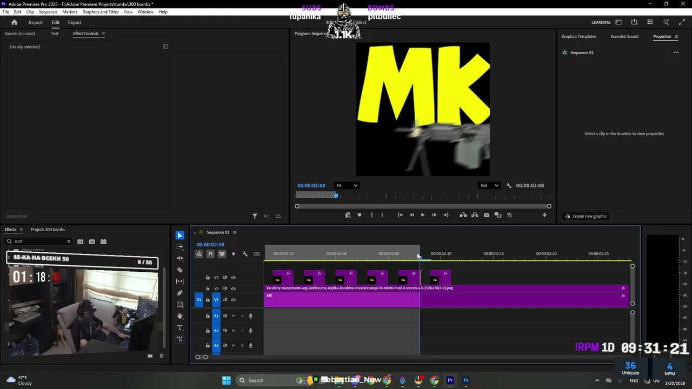Solo audio track A2
Screen dimensions: 692x389
coord(242,331)
